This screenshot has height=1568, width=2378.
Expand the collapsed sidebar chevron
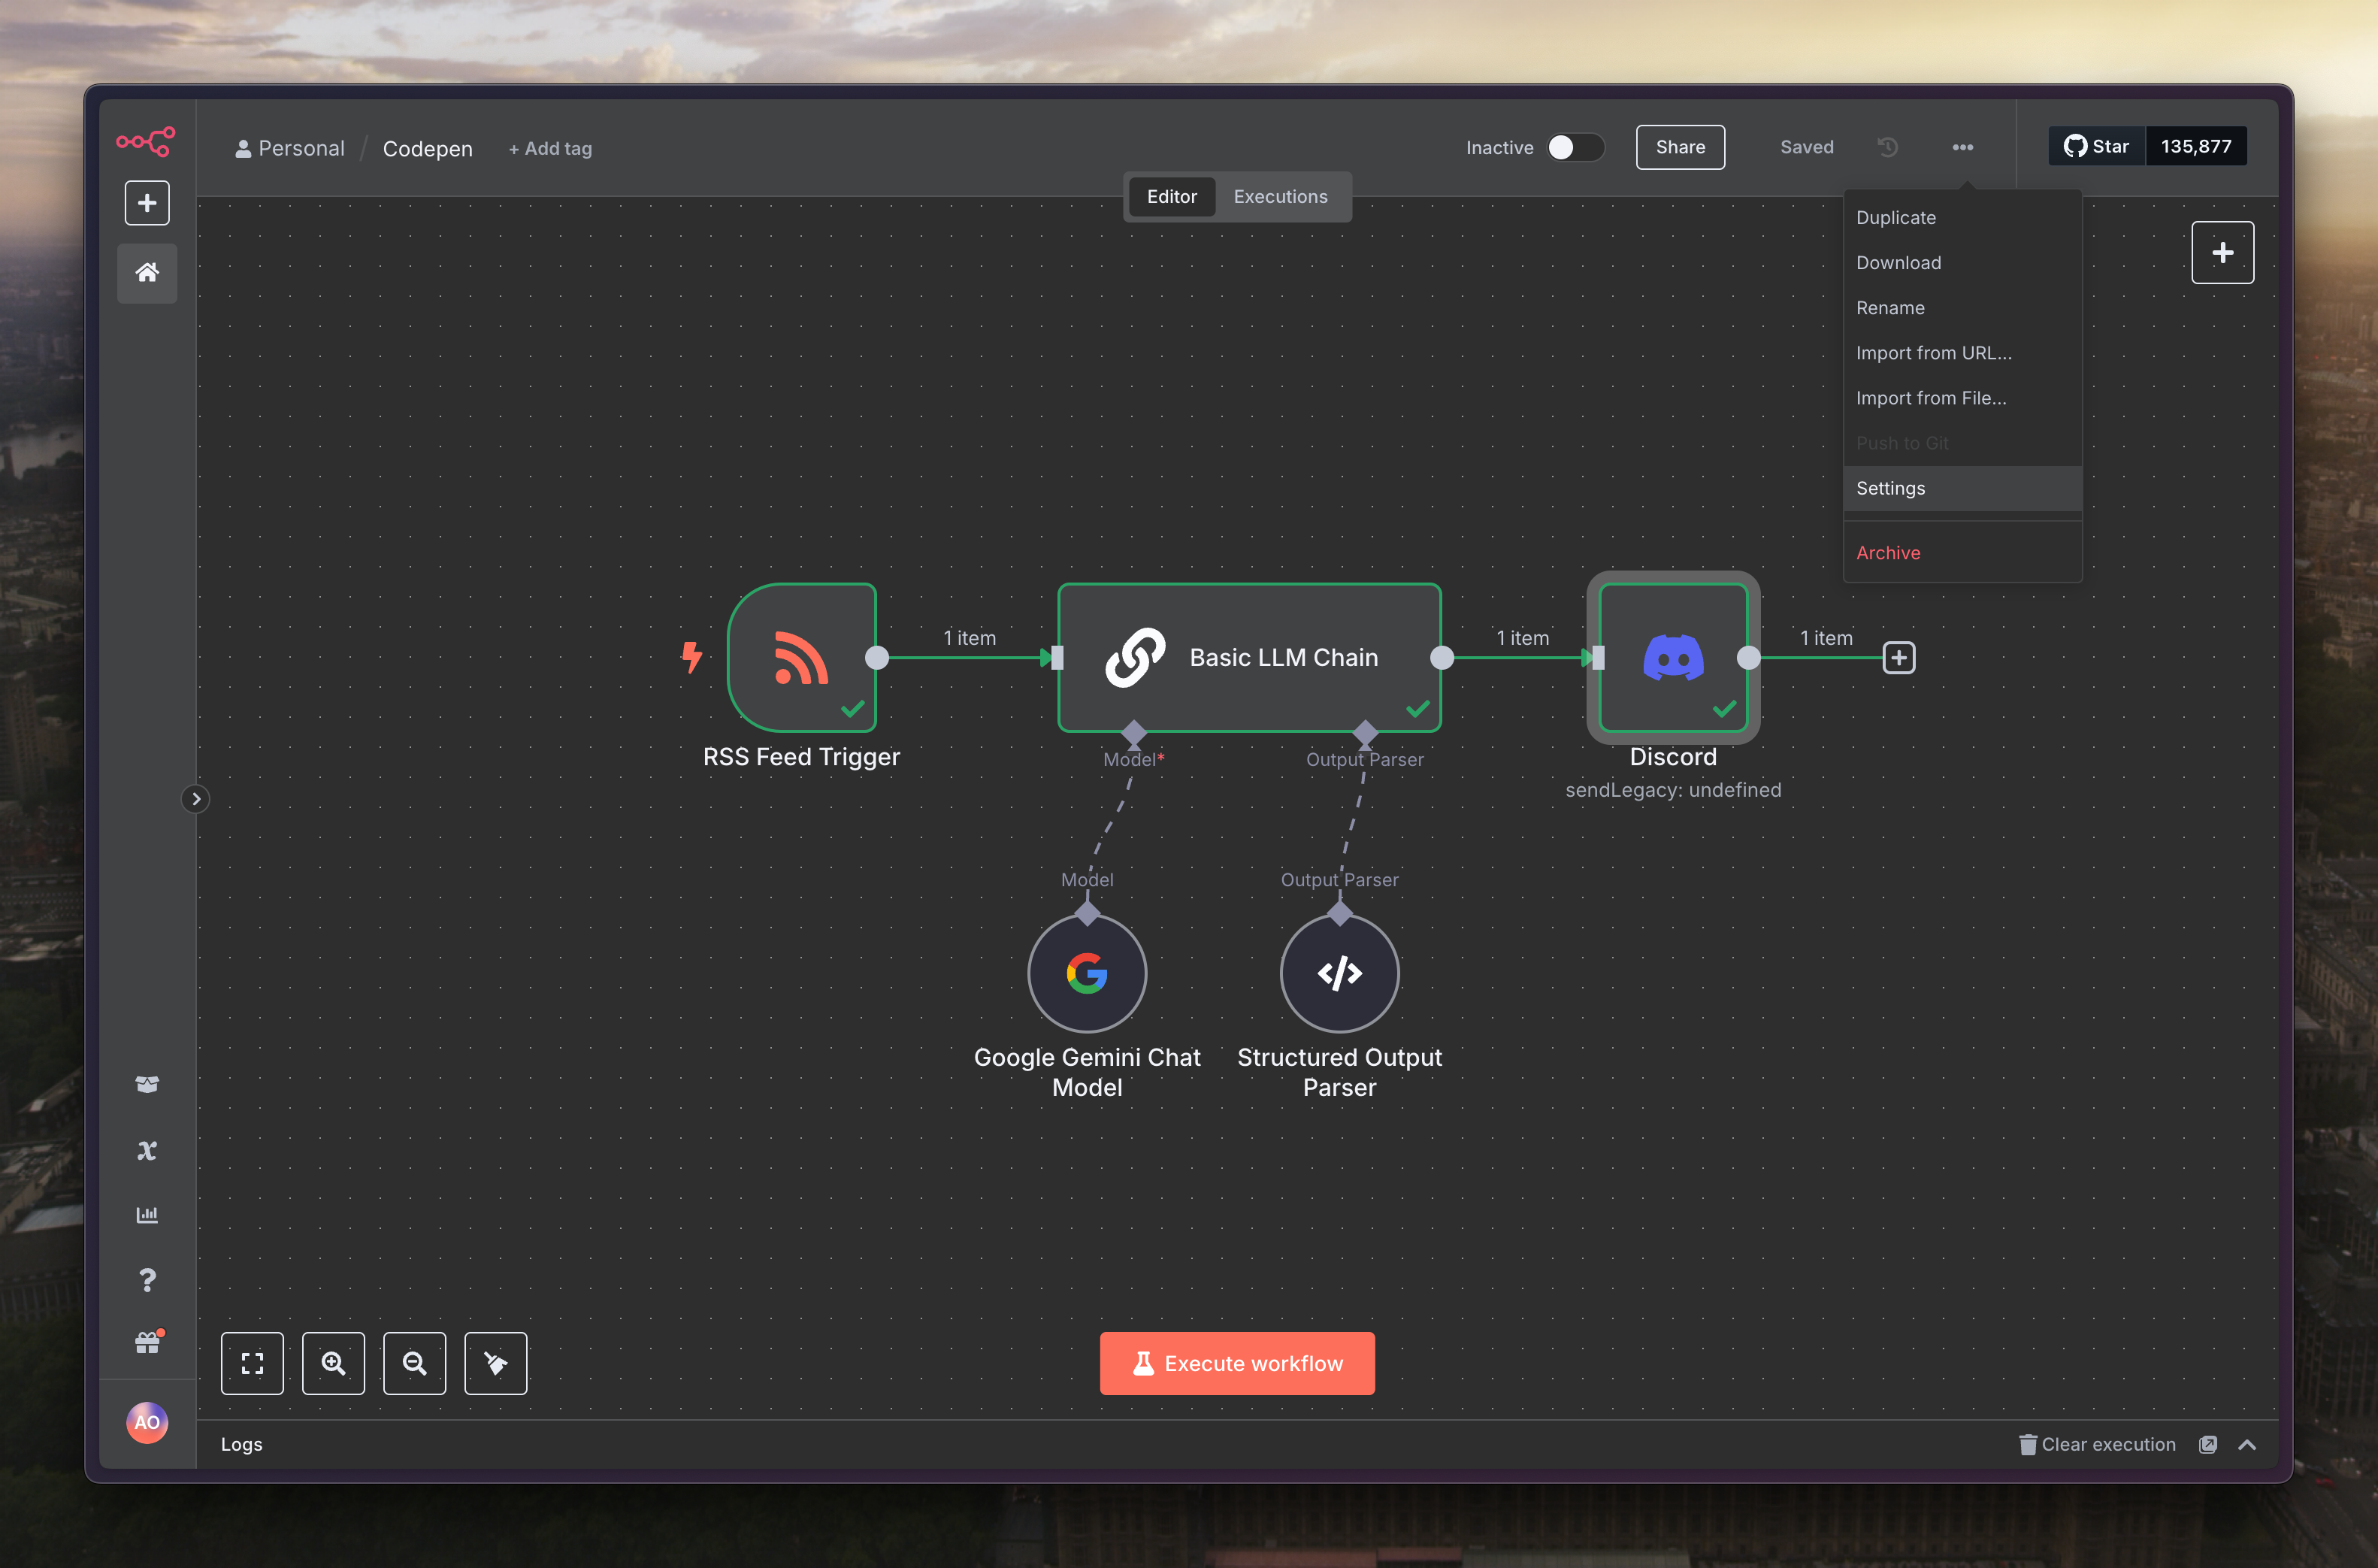[196, 799]
